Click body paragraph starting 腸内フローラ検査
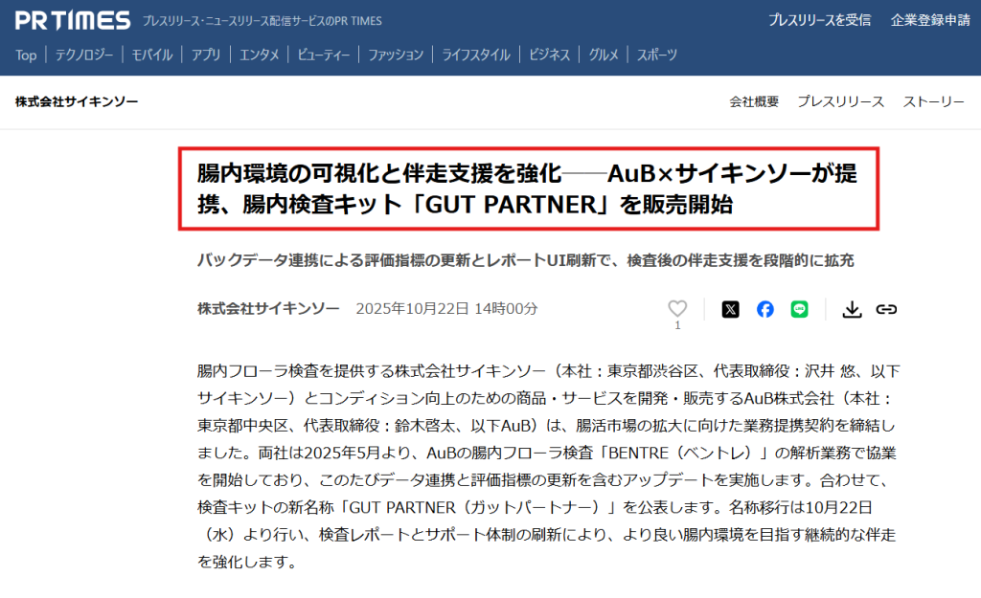Screen dimensions: 981x598 549,466
